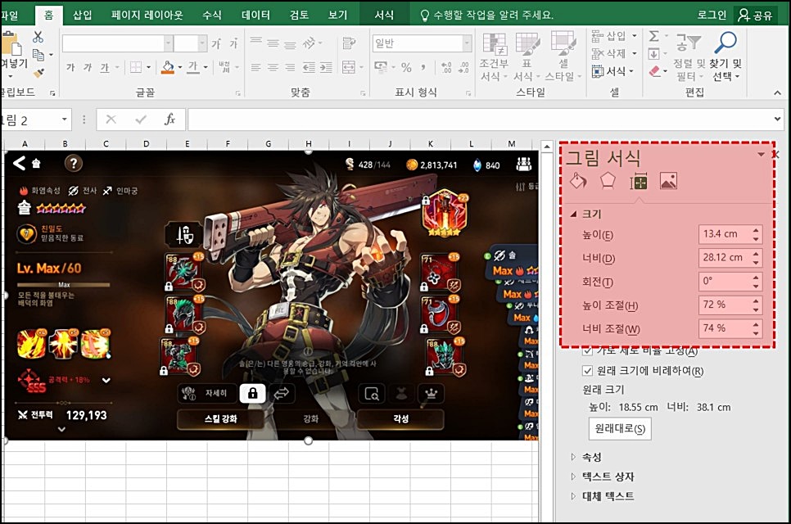This screenshot has height=524, width=791.
Task: Toggle 원래 크기에 비례하여 checkbox
Action: (x=587, y=371)
